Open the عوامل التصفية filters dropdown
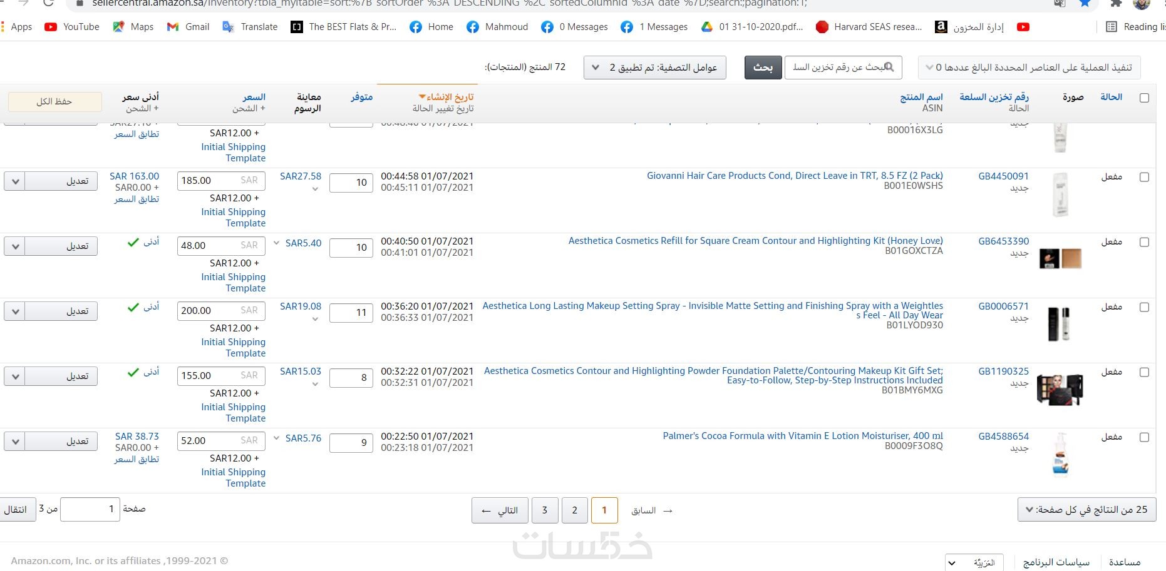Viewport: 1166px width, 571px height. point(655,68)
